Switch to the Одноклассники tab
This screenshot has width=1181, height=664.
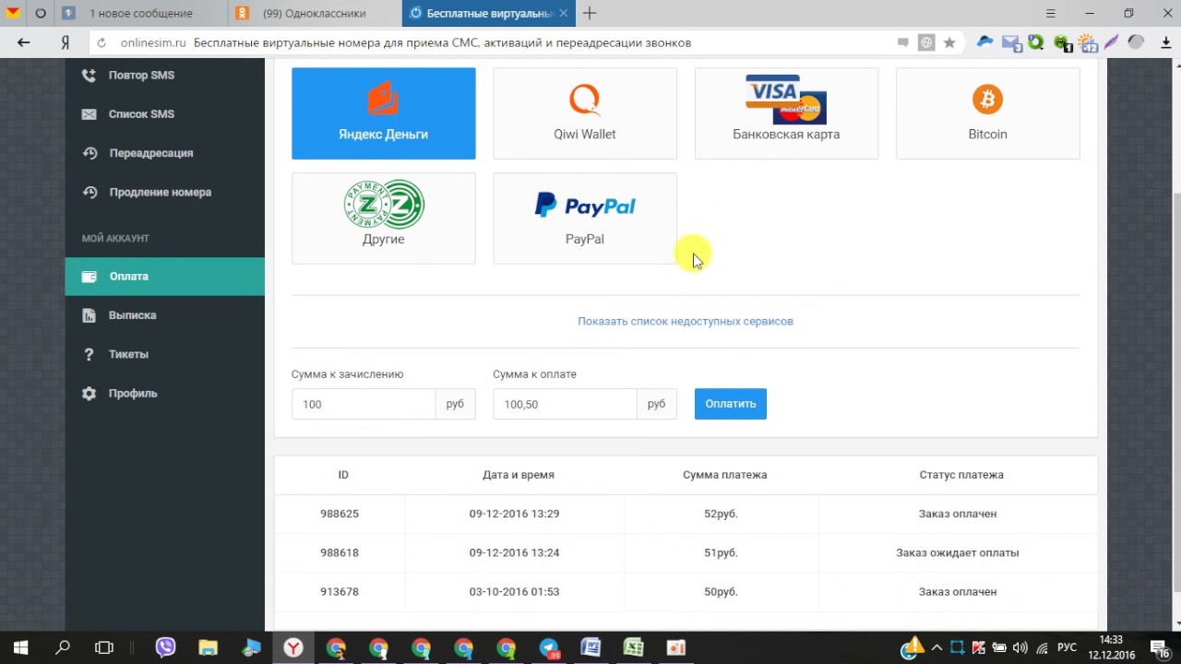(315, 13)
